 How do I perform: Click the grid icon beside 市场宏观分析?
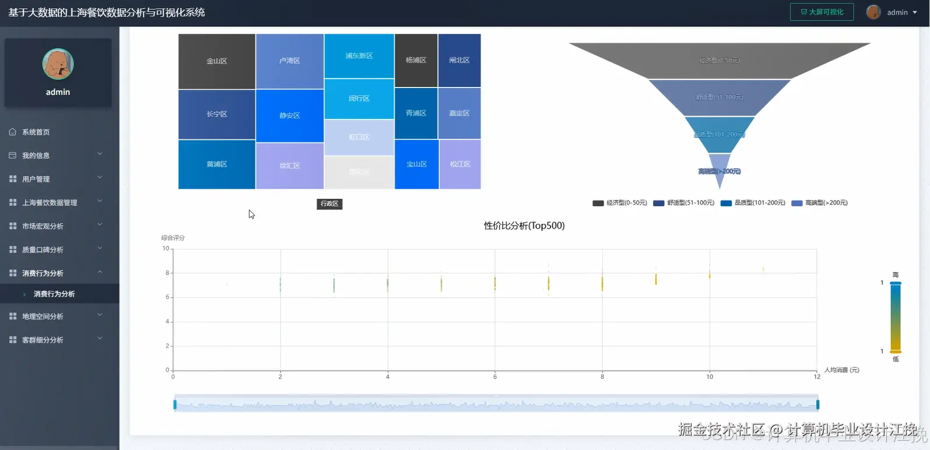(13, 226)
